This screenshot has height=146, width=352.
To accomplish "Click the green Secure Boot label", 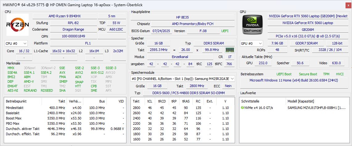I will pos(308,74).
